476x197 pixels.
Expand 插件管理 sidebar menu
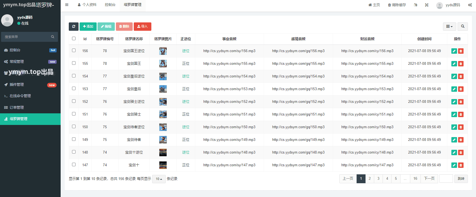pyautogui.click(x=30, y=85)
